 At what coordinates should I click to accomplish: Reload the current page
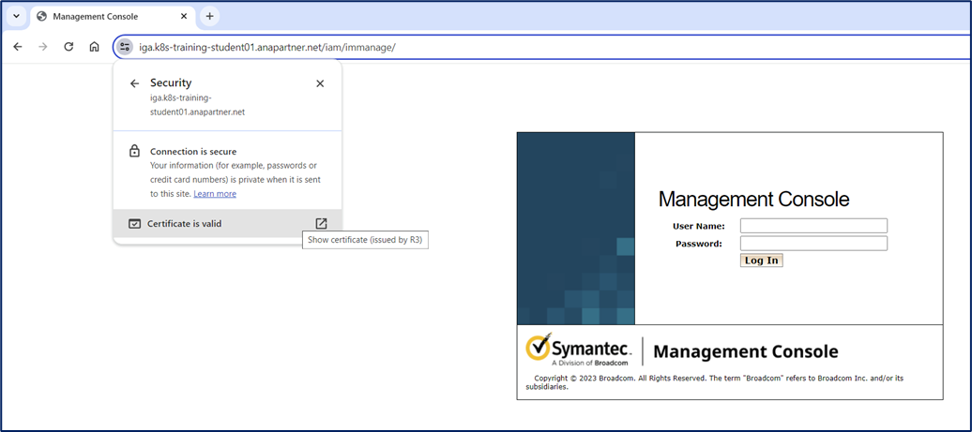[68, 47]
